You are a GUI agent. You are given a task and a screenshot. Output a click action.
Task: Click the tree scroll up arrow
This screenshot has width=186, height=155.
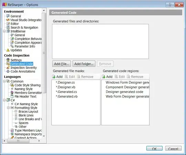coord(44,10)
